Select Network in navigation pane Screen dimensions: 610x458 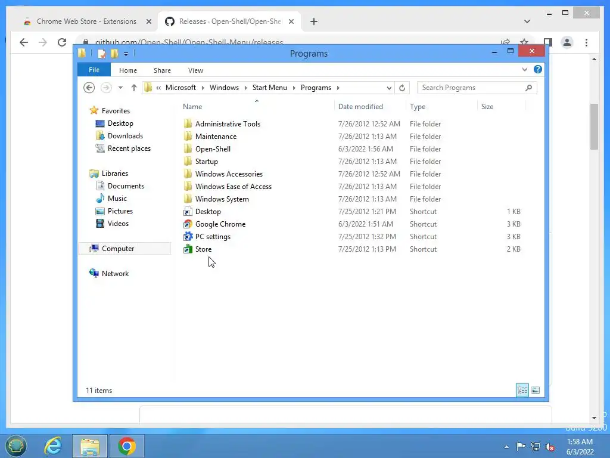coord(110,273)
